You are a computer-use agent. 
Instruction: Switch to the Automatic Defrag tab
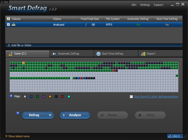pos(72,54)
